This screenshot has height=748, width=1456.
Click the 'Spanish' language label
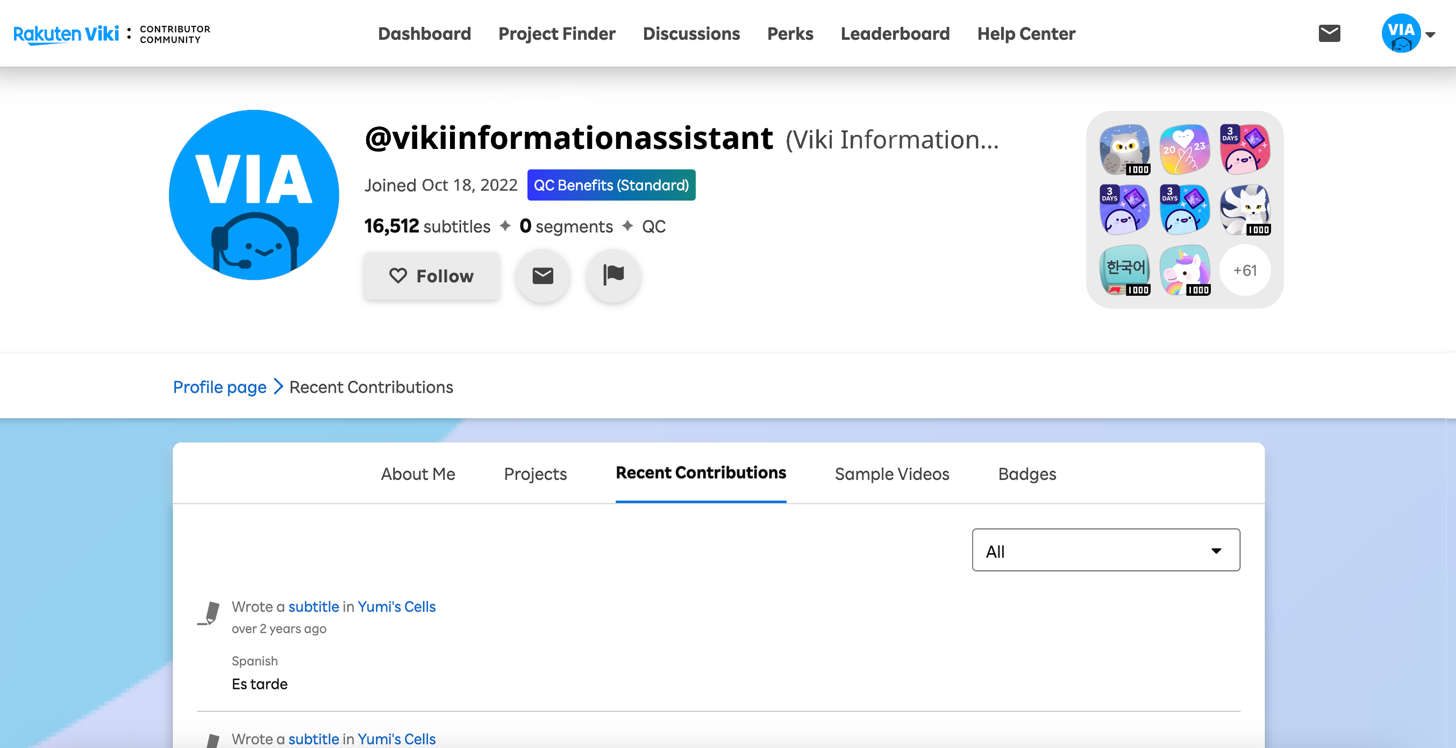point(254,661)
